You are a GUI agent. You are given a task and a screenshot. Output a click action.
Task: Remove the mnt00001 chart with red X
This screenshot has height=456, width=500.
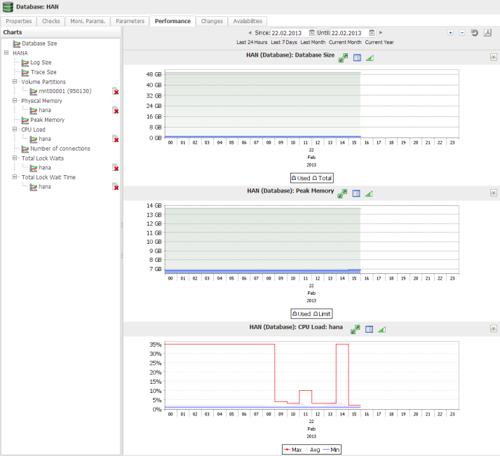pos(116,91)
